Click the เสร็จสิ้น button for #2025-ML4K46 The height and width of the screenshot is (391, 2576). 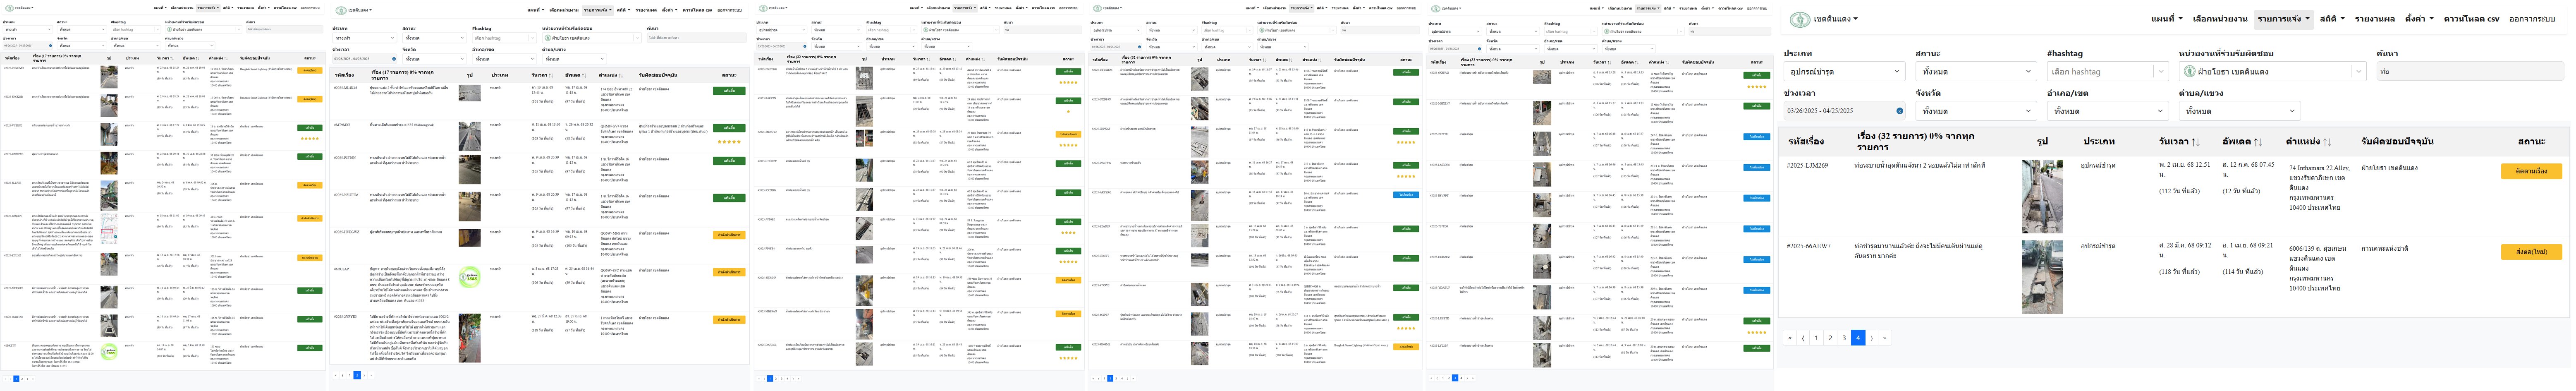tap(729, 90)
